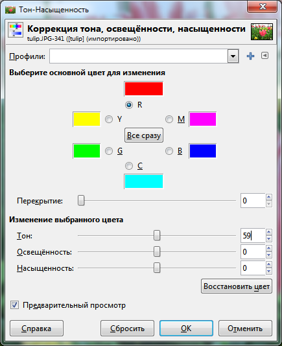This screenshot has width=282, height=346.
Task: Click the red color swatch
Action: (144, 89)
